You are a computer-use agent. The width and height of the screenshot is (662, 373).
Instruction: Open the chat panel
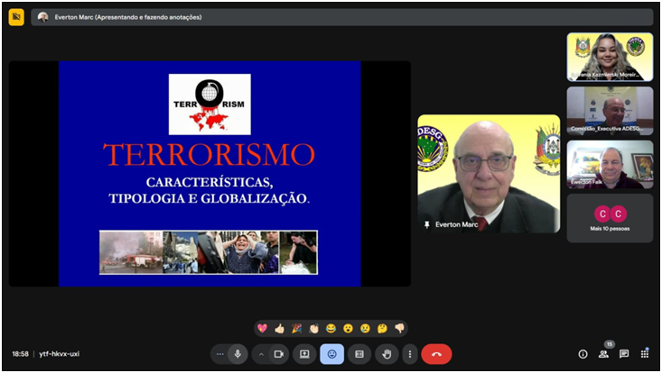(x=624, y=354)
